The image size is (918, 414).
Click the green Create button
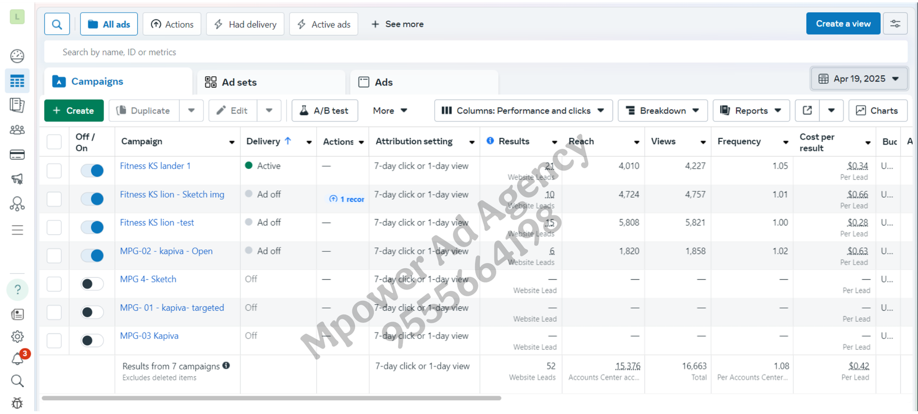[x=74, y=110]
